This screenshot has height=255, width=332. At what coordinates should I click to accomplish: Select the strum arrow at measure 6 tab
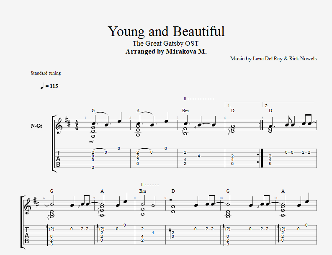(48, 235)
